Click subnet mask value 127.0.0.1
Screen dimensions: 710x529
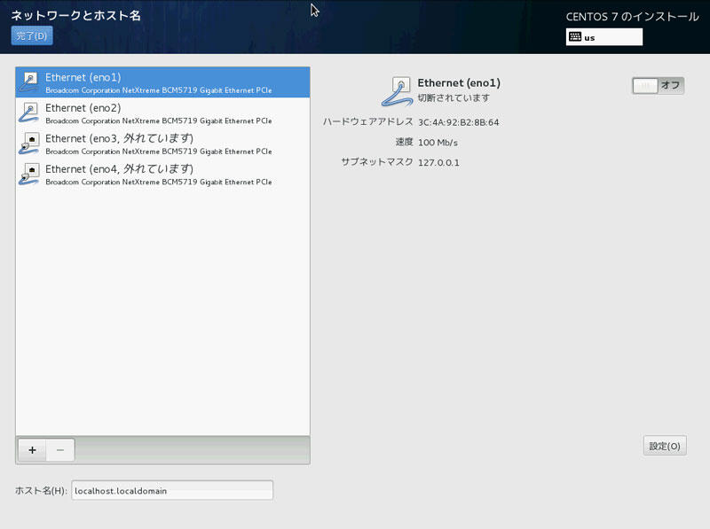pyautogui.click(x=438, y=162)
